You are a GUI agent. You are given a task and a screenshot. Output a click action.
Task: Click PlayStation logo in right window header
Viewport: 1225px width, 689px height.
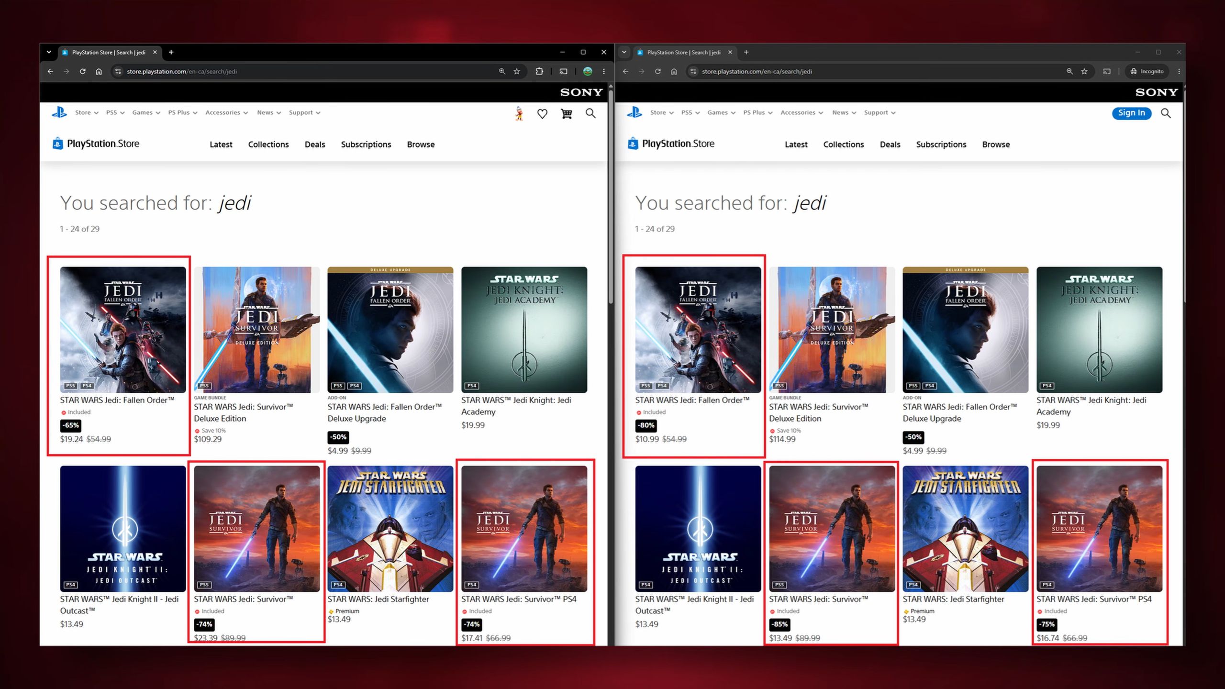(634, 112)
